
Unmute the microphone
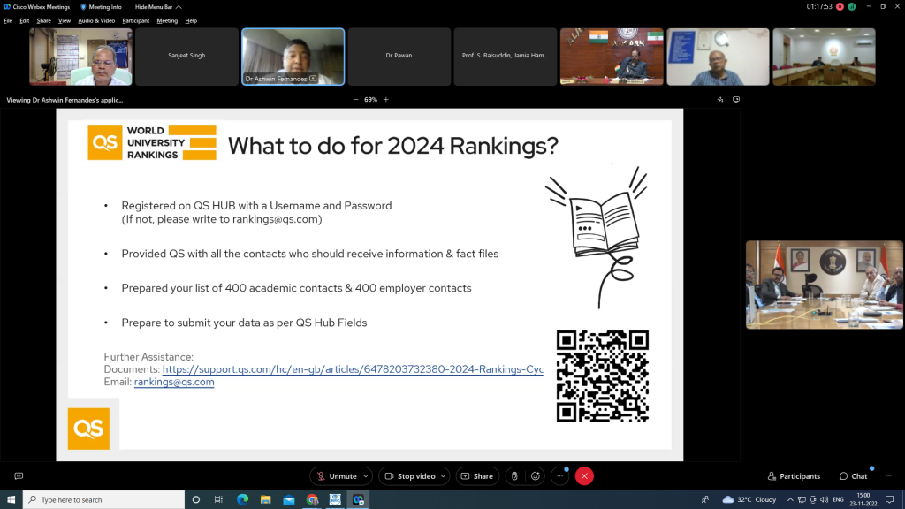point(337,476)
